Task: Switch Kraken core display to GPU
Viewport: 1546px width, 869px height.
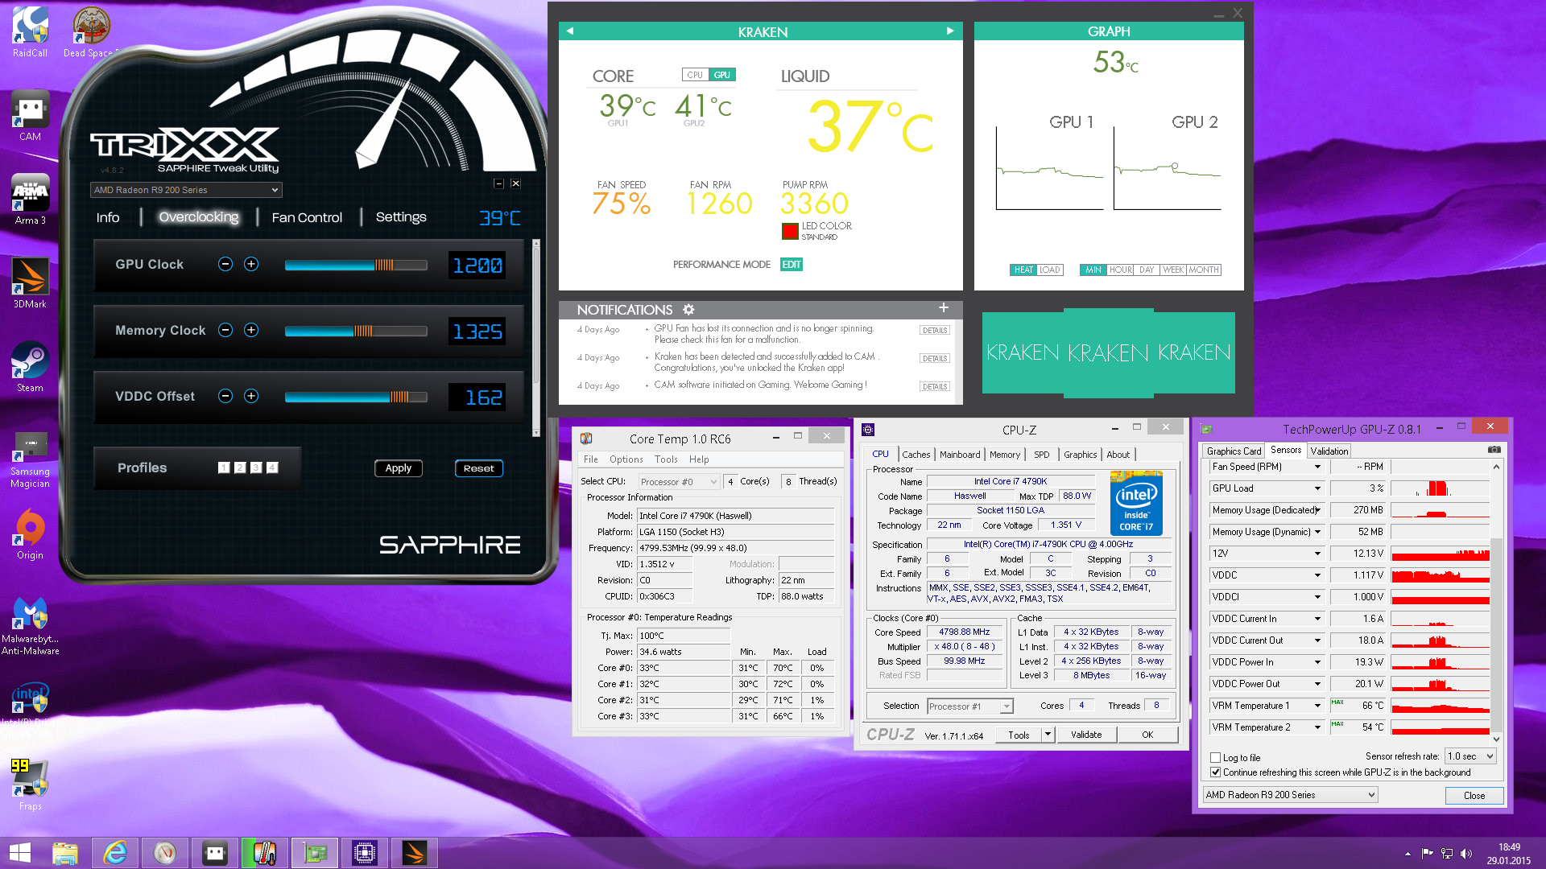Action: (722, 75)
